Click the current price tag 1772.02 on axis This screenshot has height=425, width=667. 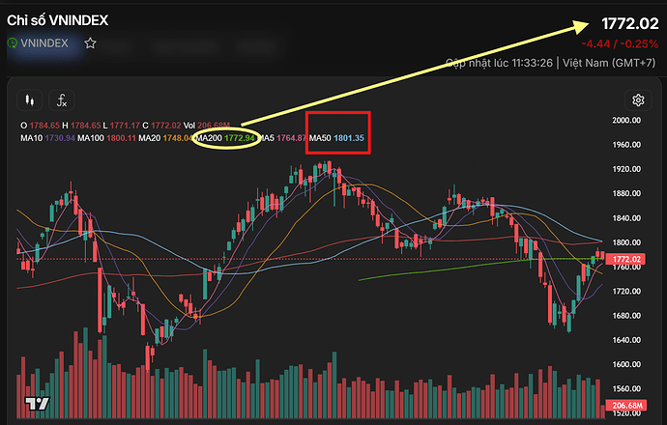pyautogui.click(x=625, y=259)
